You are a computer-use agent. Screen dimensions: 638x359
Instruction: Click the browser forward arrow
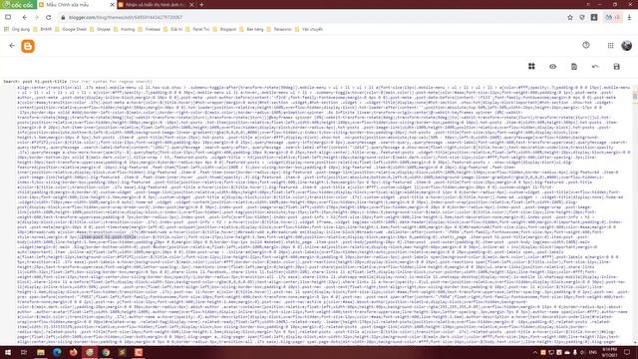click(37, 18)
